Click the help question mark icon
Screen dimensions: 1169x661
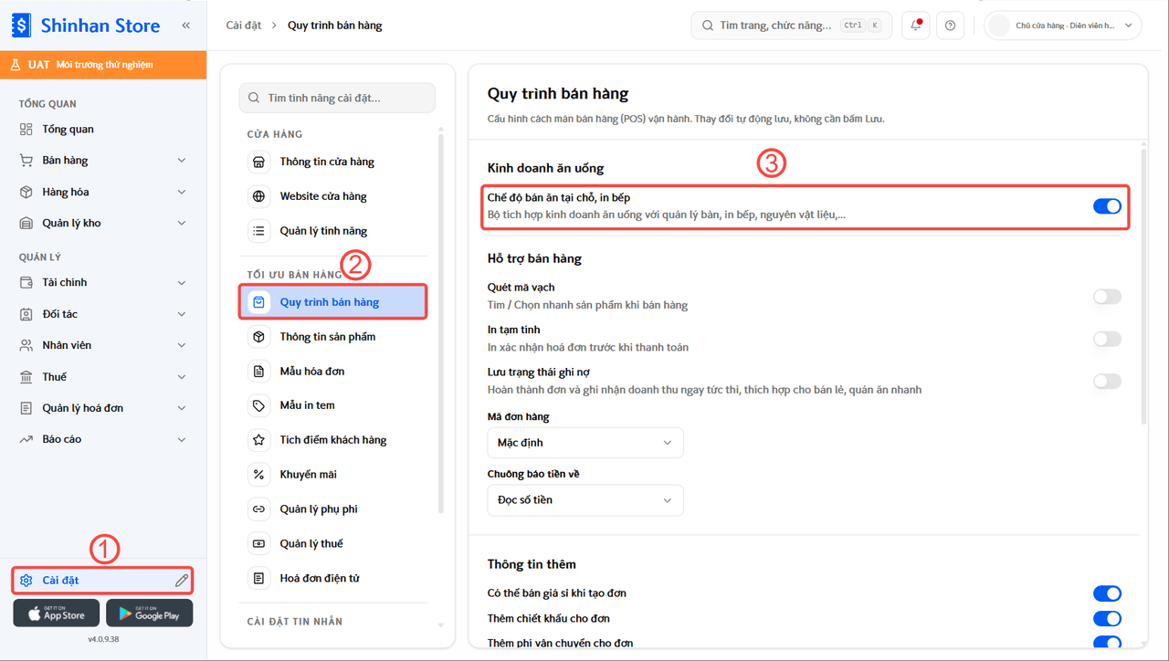pos(951,26)
